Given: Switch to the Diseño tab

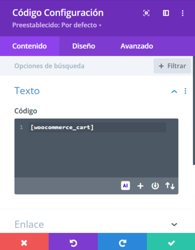Looking at the screenshot, I should coord(84,46).
